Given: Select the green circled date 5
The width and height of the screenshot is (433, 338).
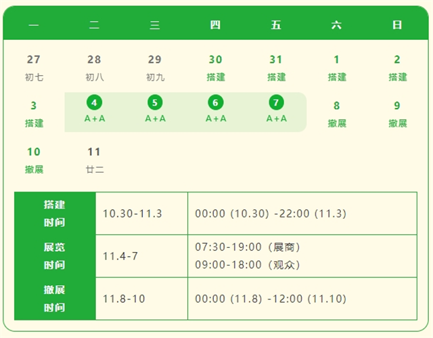Looking at the screenshot, I should 155,103.
